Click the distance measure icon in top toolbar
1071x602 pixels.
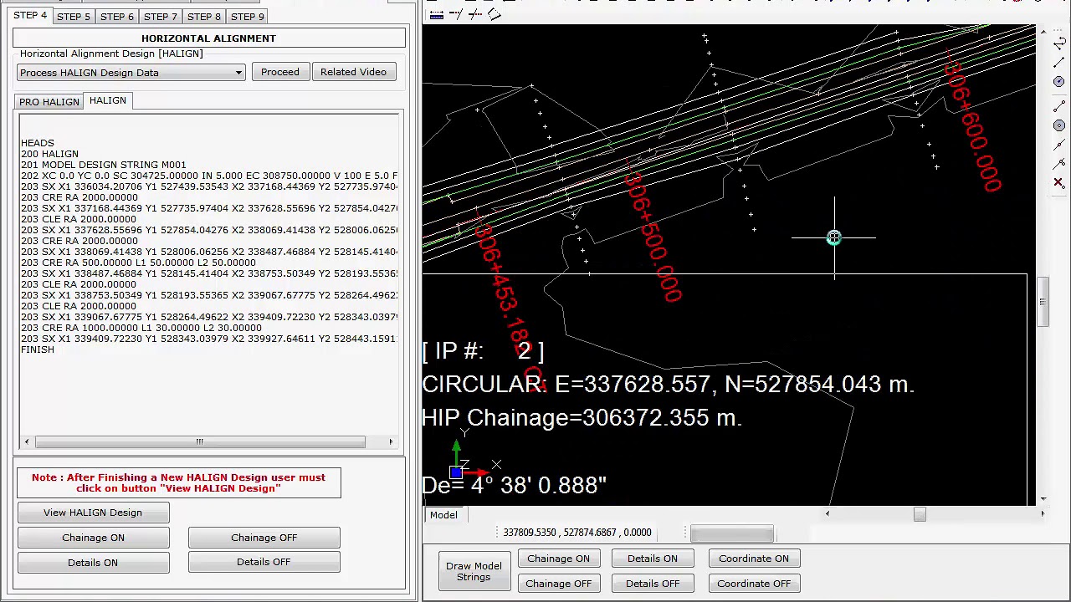[x=436, y=14]
